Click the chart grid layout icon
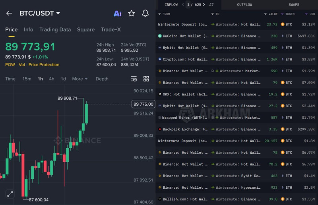Screen dimensions: 318x205 146,79
